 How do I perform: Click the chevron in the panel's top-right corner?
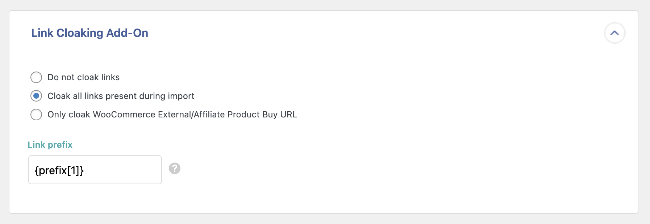[615, 33]
